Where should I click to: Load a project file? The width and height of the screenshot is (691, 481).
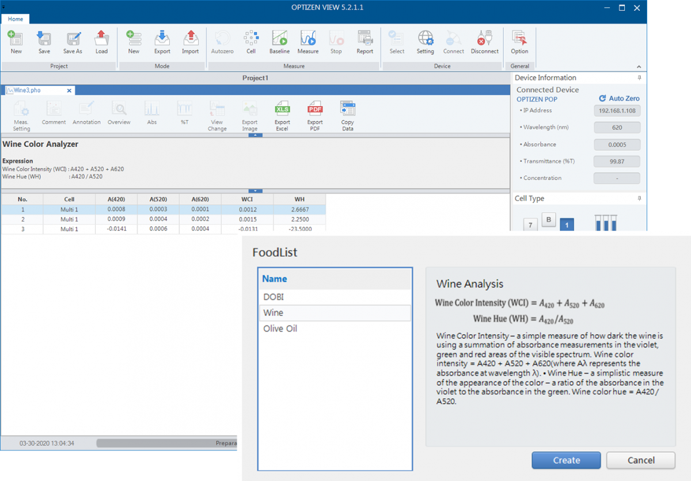(101, 43)
